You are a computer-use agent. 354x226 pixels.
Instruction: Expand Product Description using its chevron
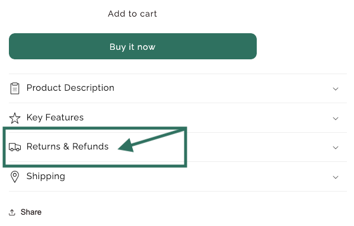pos(336,89)
